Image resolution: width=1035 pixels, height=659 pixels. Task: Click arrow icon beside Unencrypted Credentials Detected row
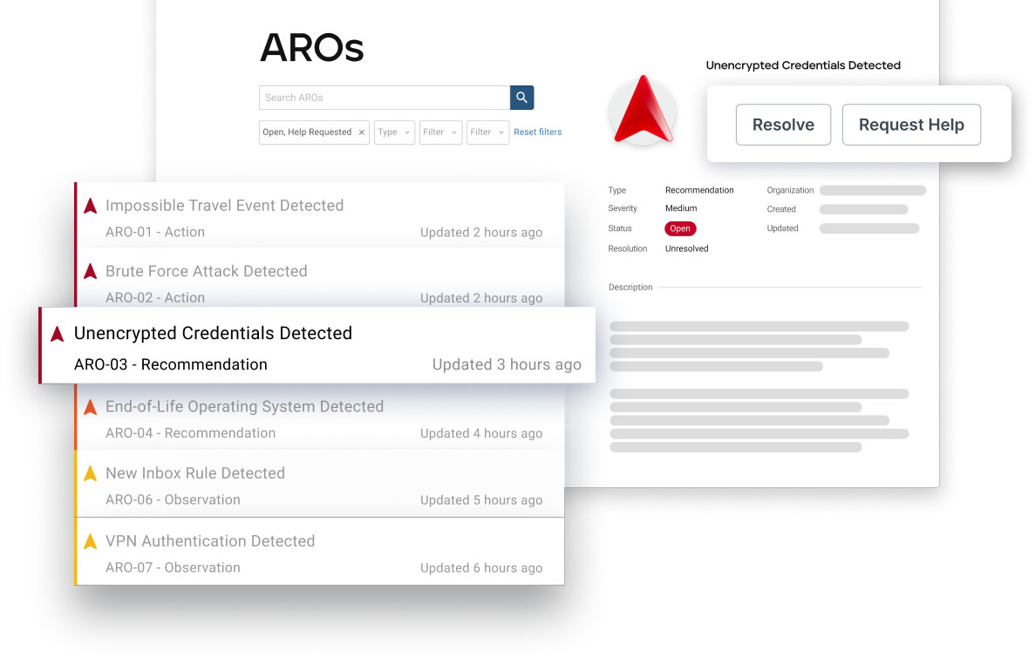(58, 334)
